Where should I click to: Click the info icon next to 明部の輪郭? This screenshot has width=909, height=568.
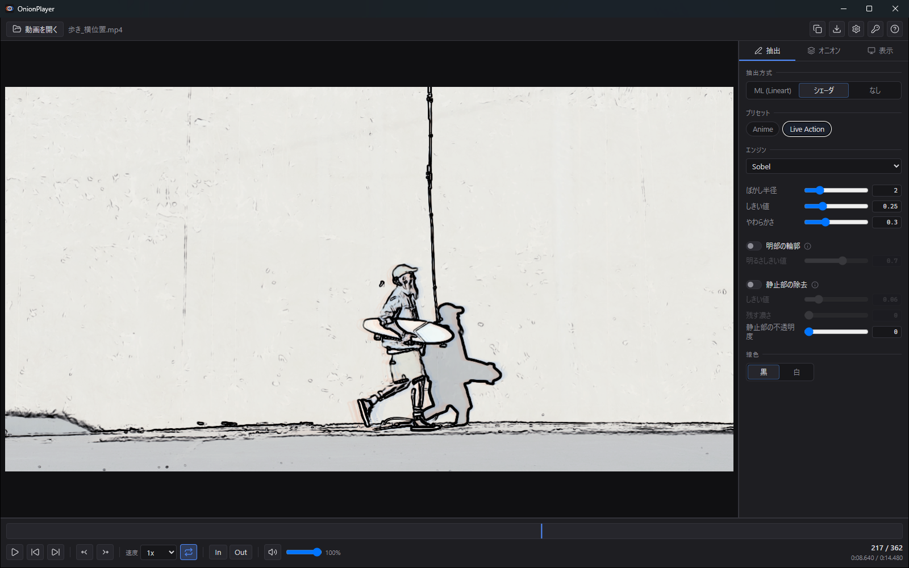808,246
